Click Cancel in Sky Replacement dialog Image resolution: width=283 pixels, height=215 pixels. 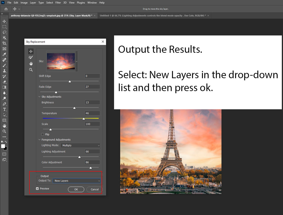(x=95, y=189)
